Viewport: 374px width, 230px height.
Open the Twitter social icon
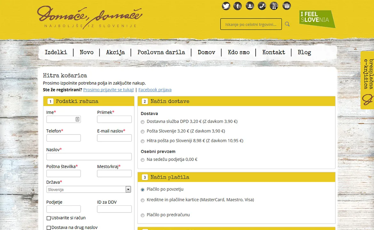226,6
